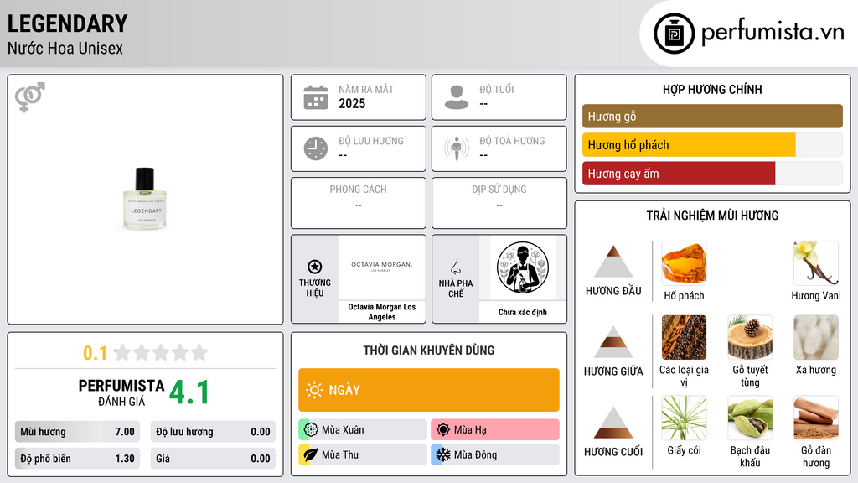Click the Trải nghiệm mùi hương heading
The width and height of the screenshot is (858, 483).
(712, 216)
